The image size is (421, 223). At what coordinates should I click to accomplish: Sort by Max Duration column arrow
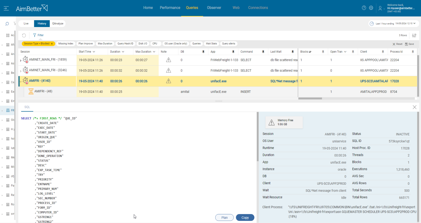[154, 52]
